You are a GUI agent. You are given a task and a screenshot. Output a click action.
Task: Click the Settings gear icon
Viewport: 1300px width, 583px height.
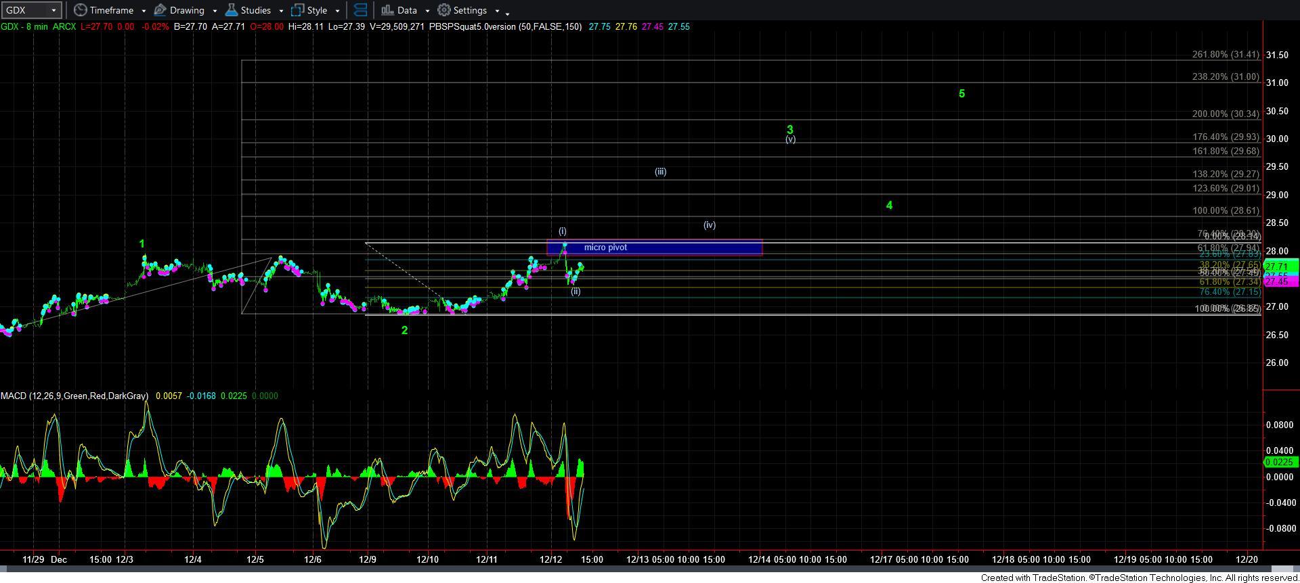point(444,10)
